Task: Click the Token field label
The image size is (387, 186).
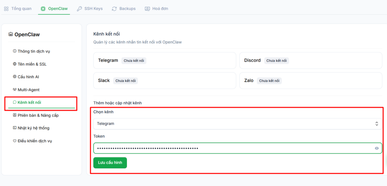Action: click(99, 136)
